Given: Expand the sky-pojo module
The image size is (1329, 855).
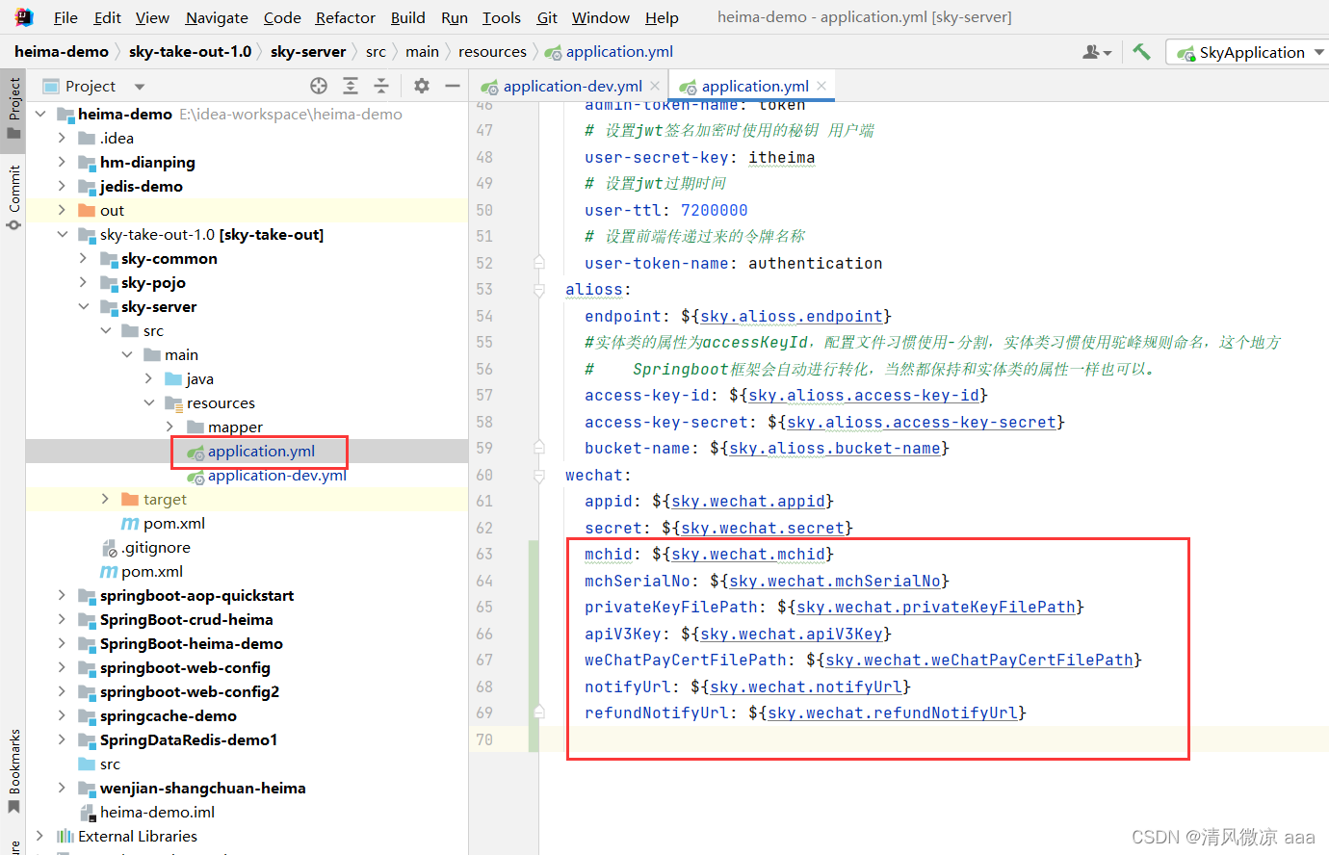Looking at the screenshot, I should click(x=83, y=282).
